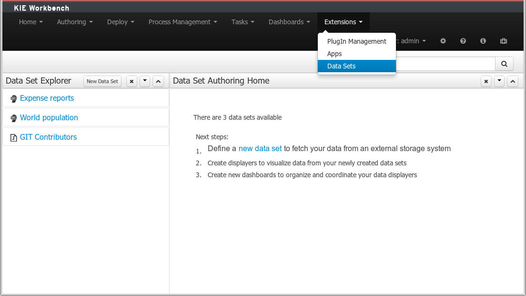Image resolution: width=526 pixels, height=296 pixels.
Task: Click the CSV icon beside Expense reports
Action: (x=13, y=98)
